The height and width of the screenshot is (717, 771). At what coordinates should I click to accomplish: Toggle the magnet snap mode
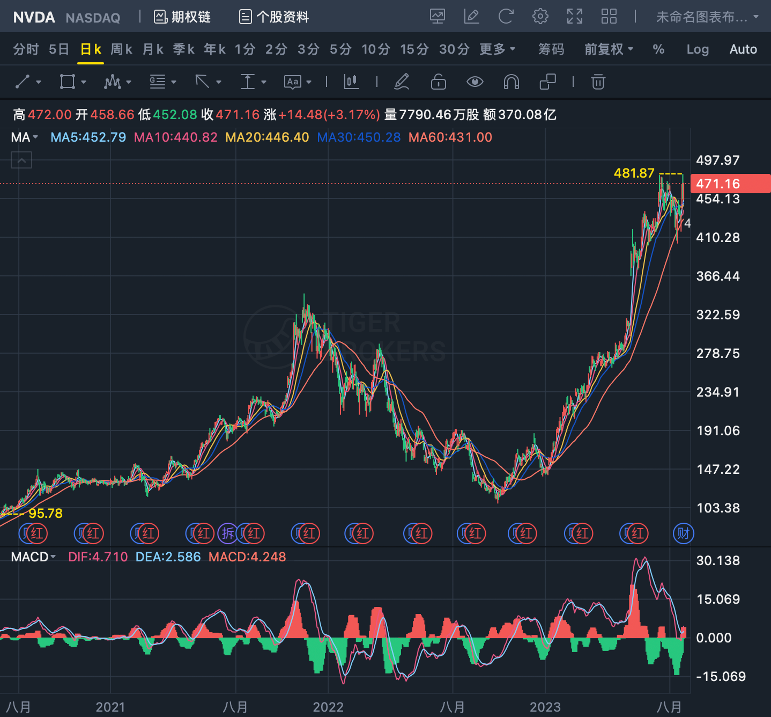click(x=511, y=82)
